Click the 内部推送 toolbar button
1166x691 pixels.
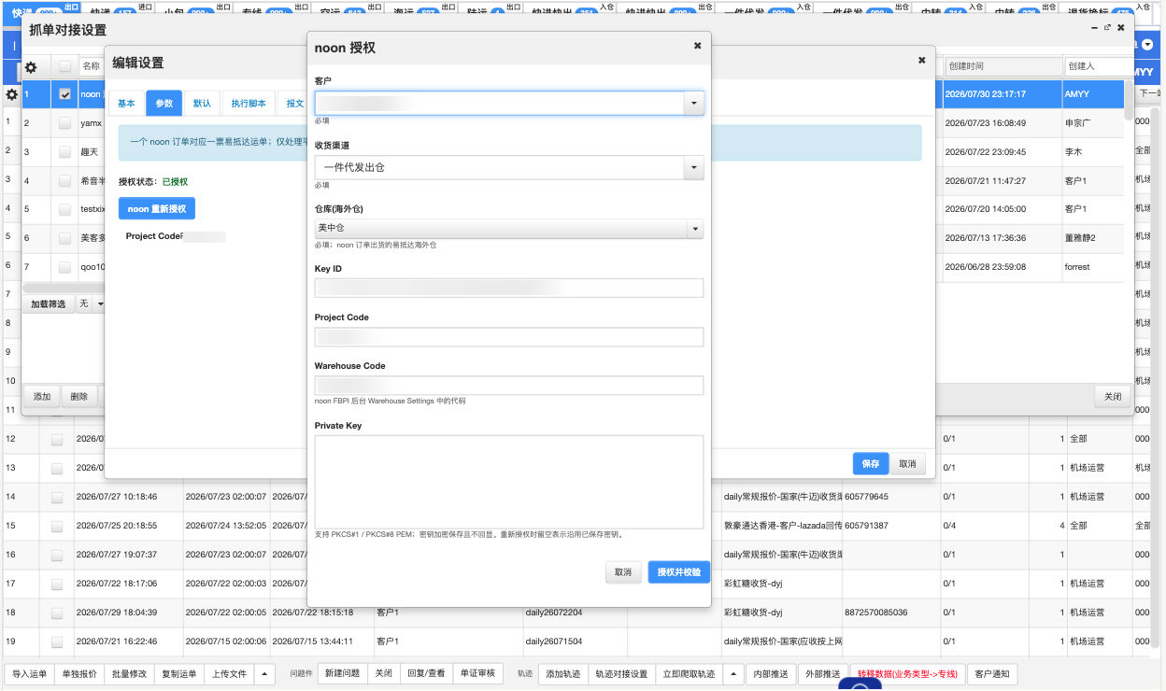771,674
